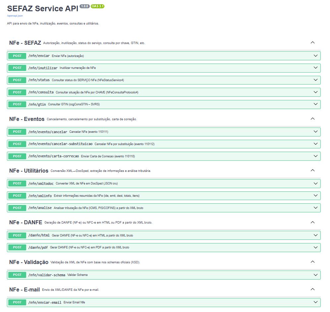Click the /nfe/xmlinfo endpoint path
Screen dimensions: 330x312
(40, 196)
